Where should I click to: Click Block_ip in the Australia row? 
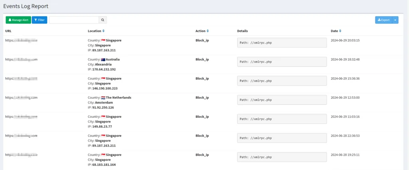[202, 60]
